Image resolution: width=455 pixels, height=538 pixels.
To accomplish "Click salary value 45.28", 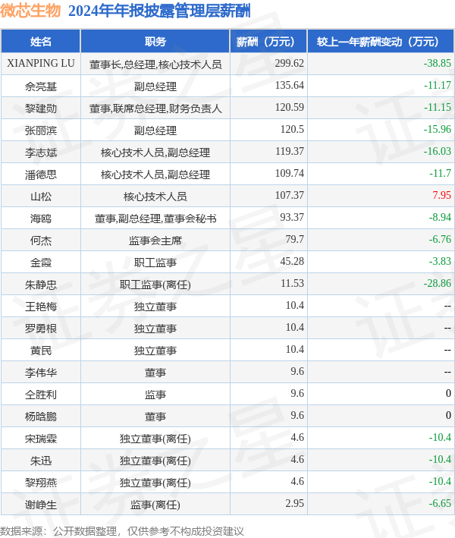I will (292, 261).
